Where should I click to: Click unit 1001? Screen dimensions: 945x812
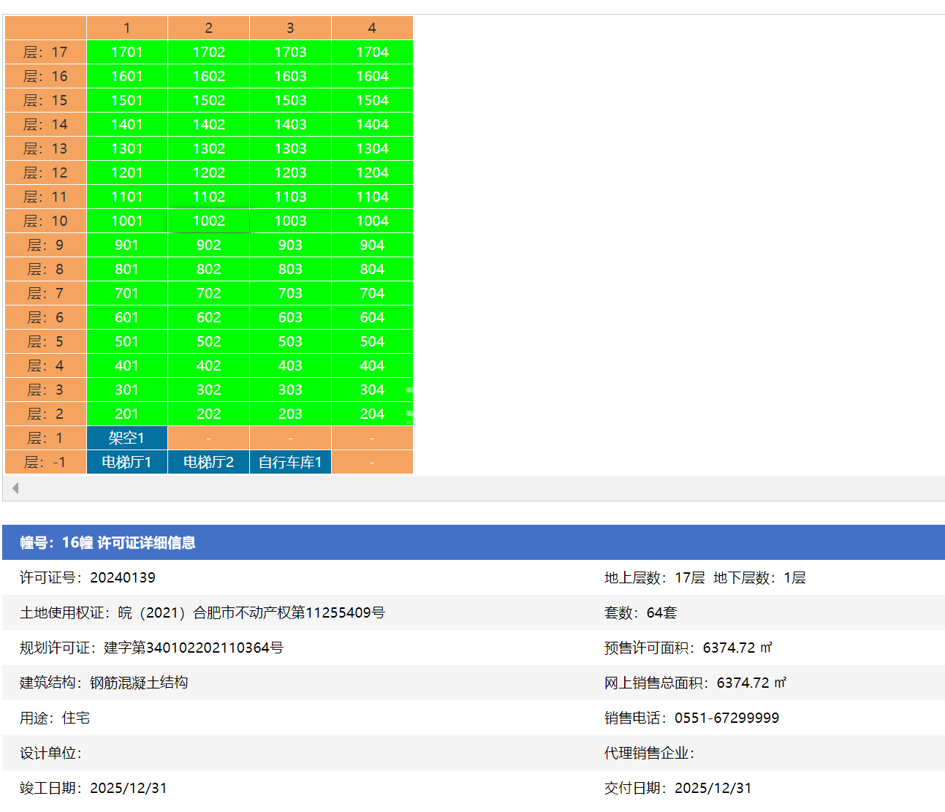pyautogui.click(x=127, y=221)
